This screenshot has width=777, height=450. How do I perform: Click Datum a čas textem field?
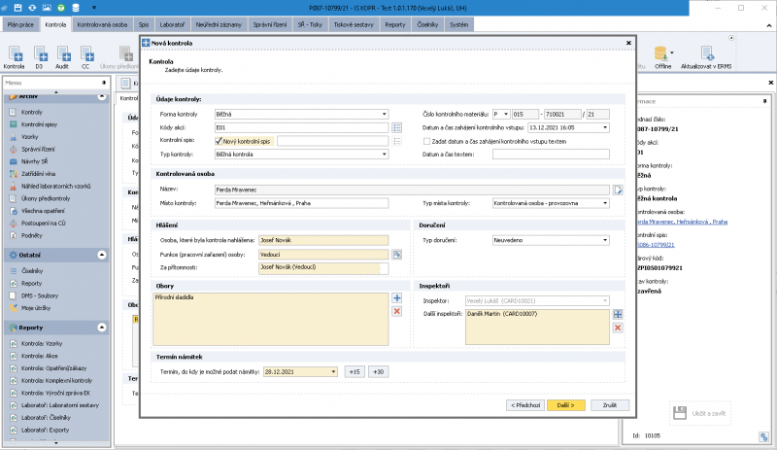point(551,155)
